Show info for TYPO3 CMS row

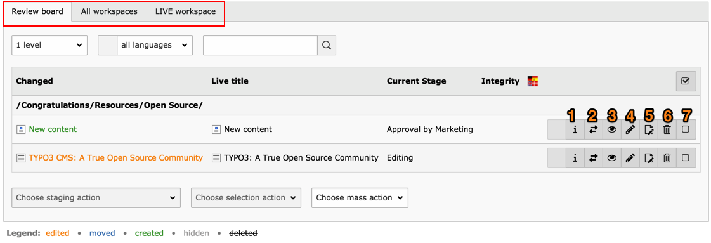click(x=575, y=158)
